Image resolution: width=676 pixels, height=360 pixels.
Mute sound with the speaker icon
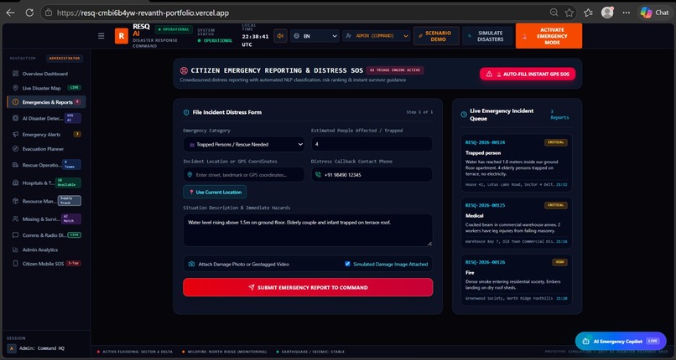click(x=280, y=36)
